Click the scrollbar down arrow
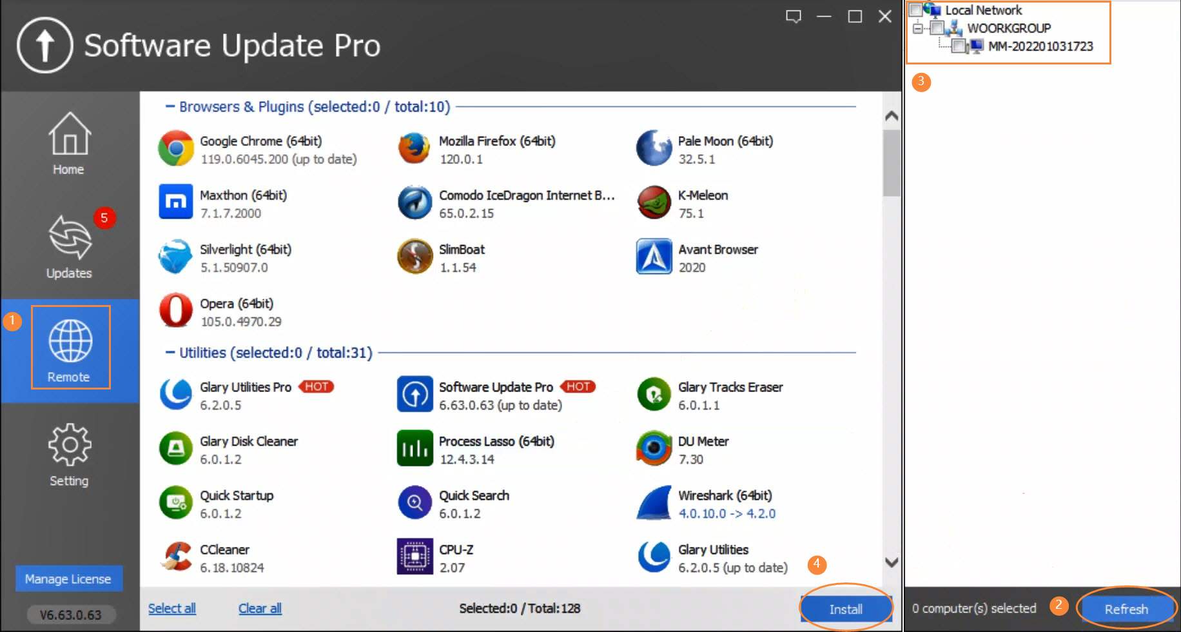The image size is (1181, 632). click(x=891, y=560)
